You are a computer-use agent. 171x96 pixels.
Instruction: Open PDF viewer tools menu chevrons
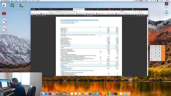tap(147, 16)
